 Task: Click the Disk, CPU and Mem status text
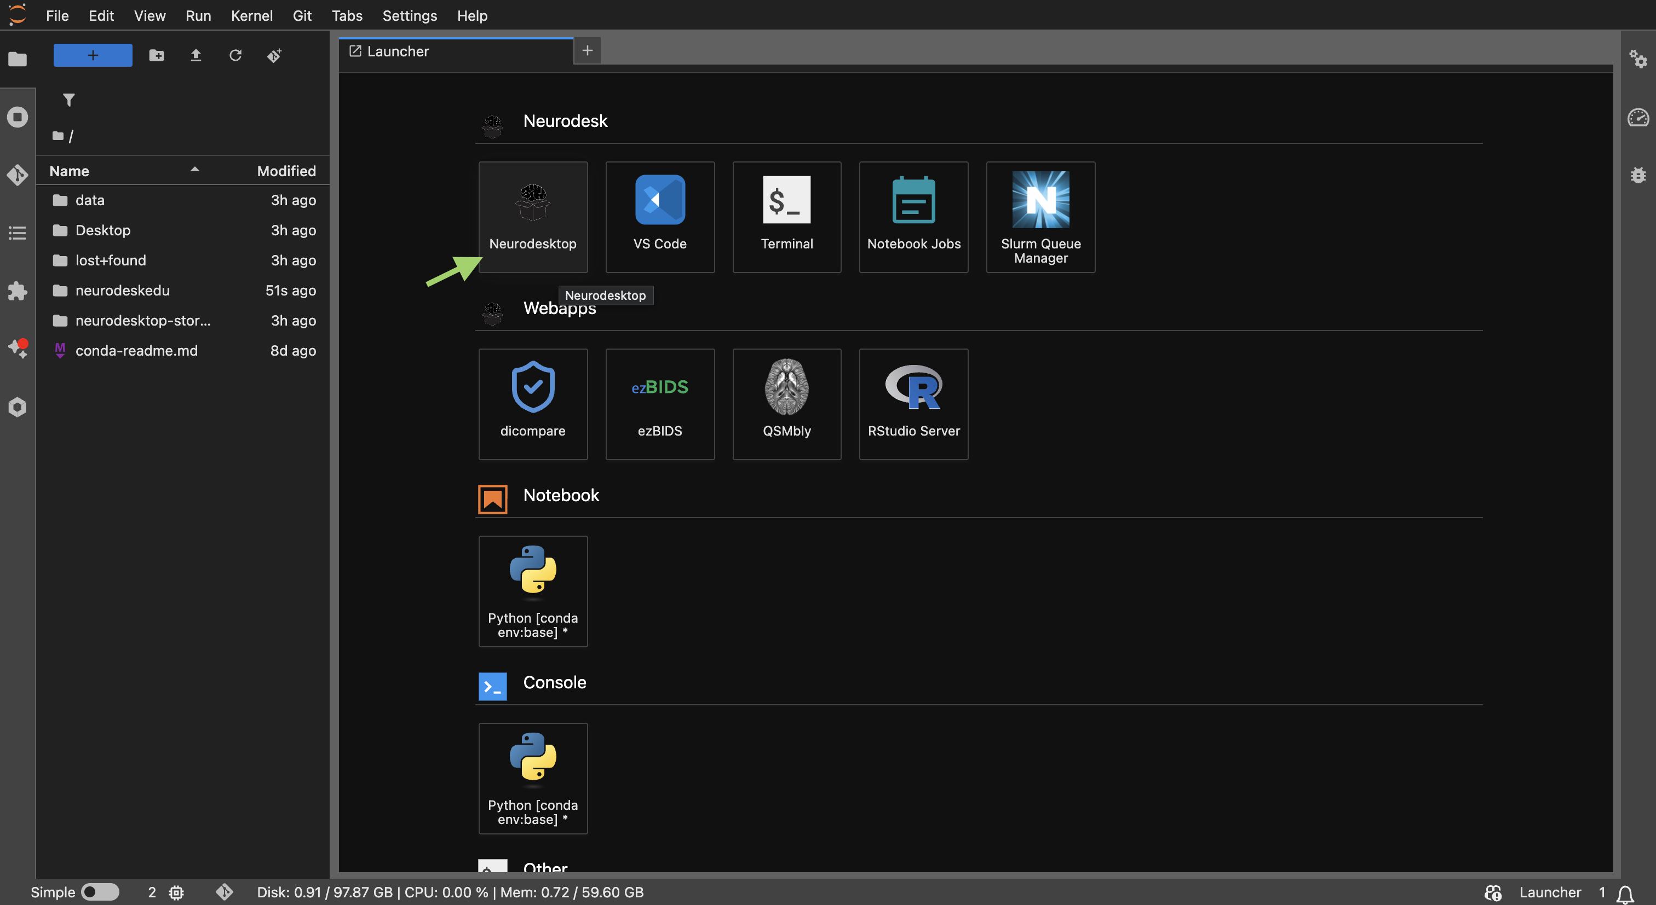(x=450, y=892)
